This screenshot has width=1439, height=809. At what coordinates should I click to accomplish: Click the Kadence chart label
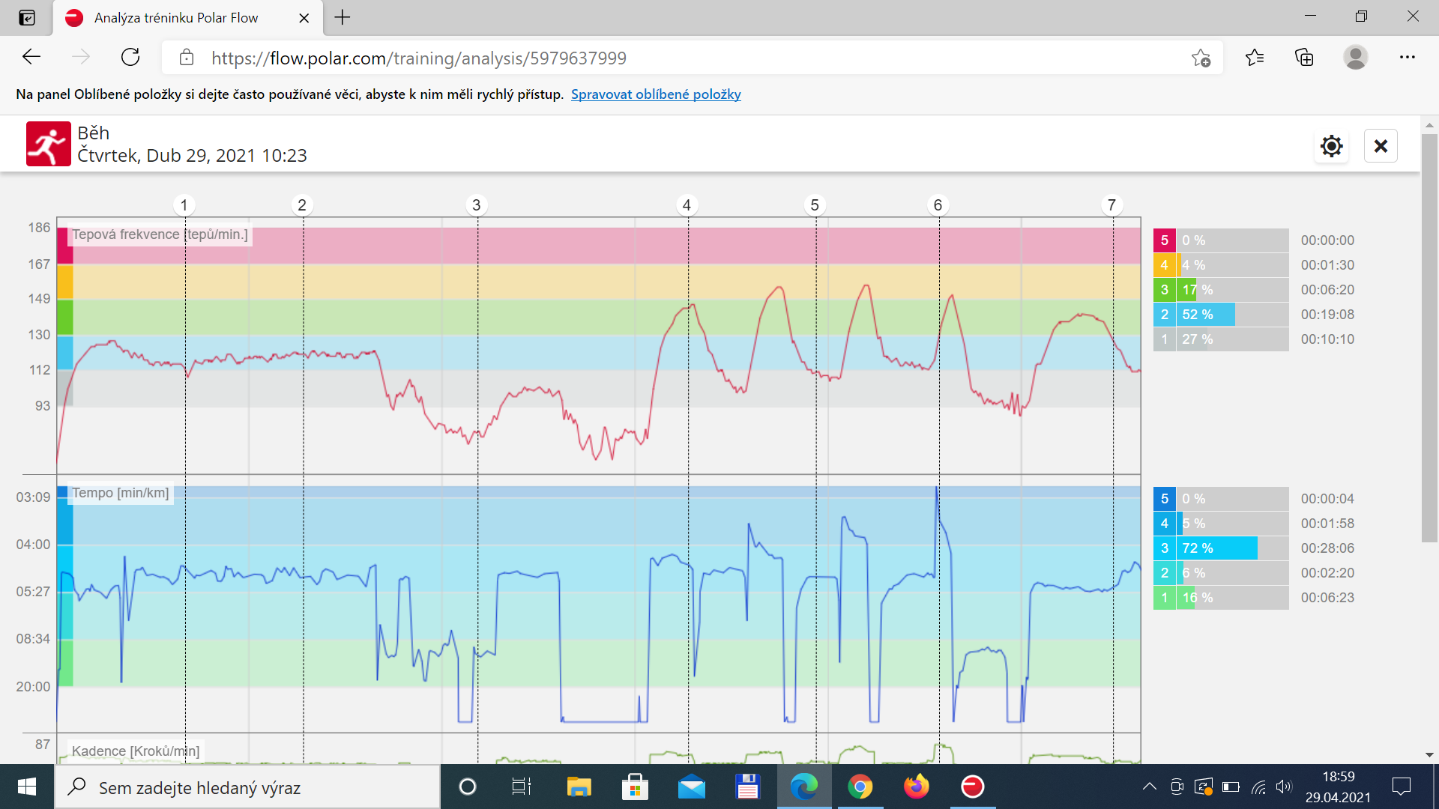click(x=136, y=751)
